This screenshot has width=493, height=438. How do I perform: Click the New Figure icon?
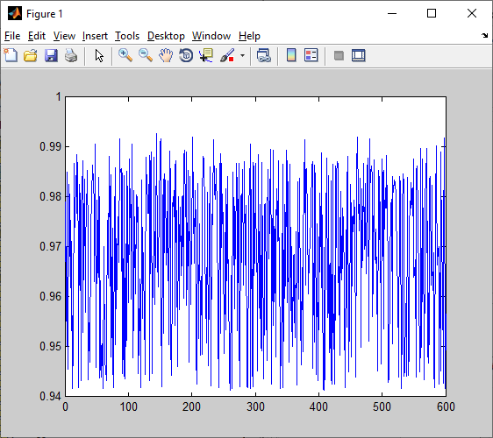(x=11, y=55)
